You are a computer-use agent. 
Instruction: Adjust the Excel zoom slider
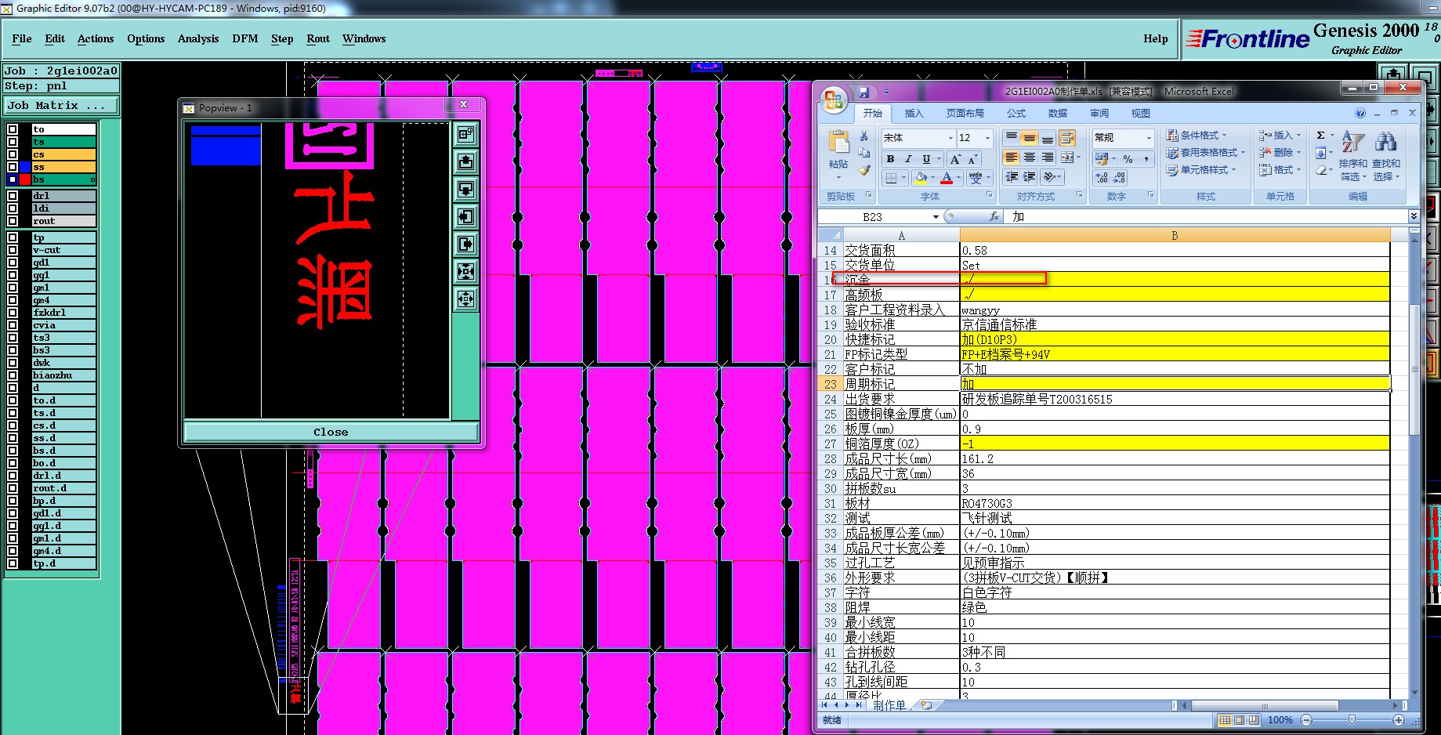[1352, 719]
